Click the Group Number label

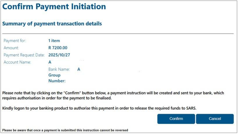[57, 78]
